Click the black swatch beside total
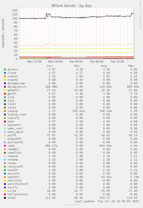Image resolution: width=143 pixels, height=208 pixels. 5,198
